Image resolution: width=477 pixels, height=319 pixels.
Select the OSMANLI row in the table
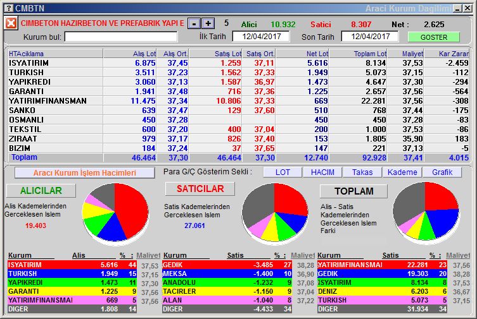pyautogui.click(x=238, y=120)
